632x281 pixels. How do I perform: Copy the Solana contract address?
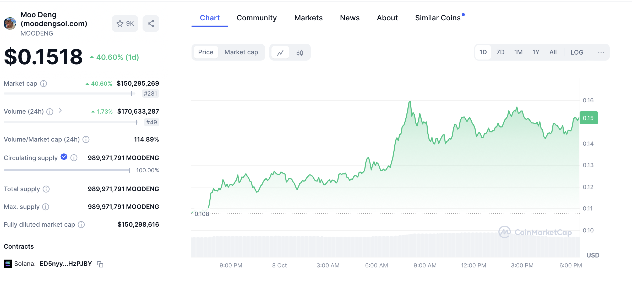click(x=100, y=264)
